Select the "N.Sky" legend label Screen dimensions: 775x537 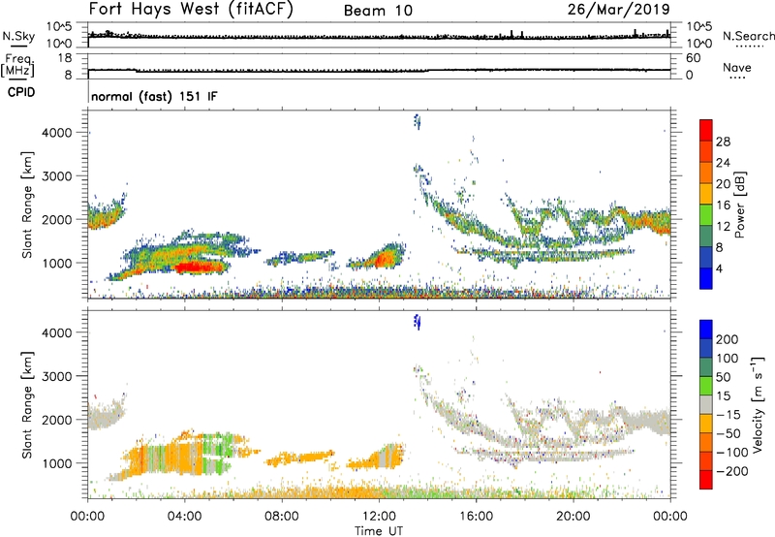[x=18, y=36]
